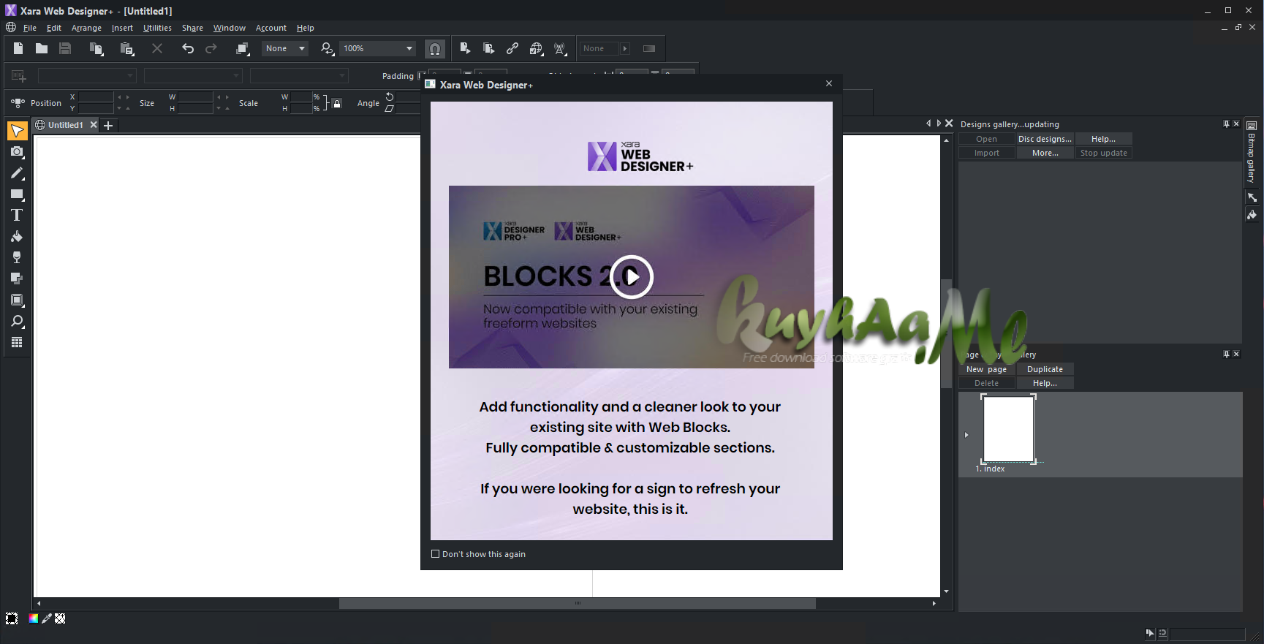The width and height of the screenshot is (1264, 644).
Task: Add a new document tab with plus
Action: click(x=108, y=126)
